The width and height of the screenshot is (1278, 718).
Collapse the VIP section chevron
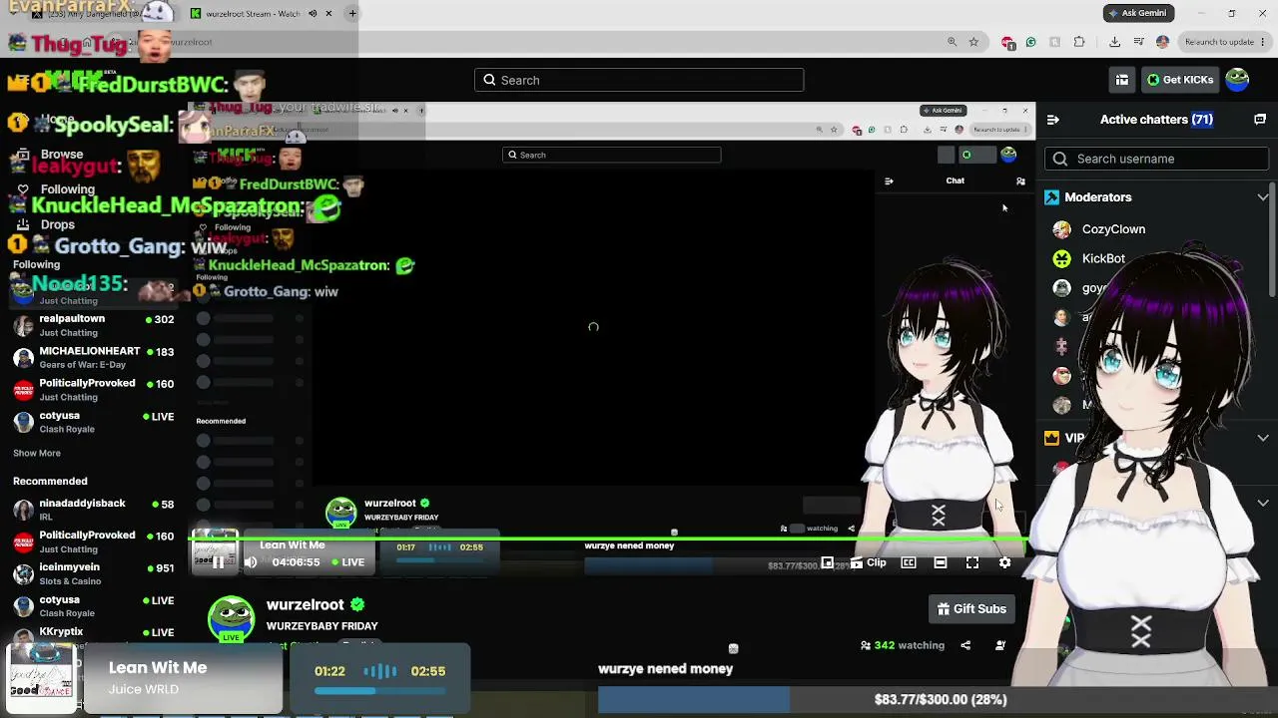[1263, 438]
